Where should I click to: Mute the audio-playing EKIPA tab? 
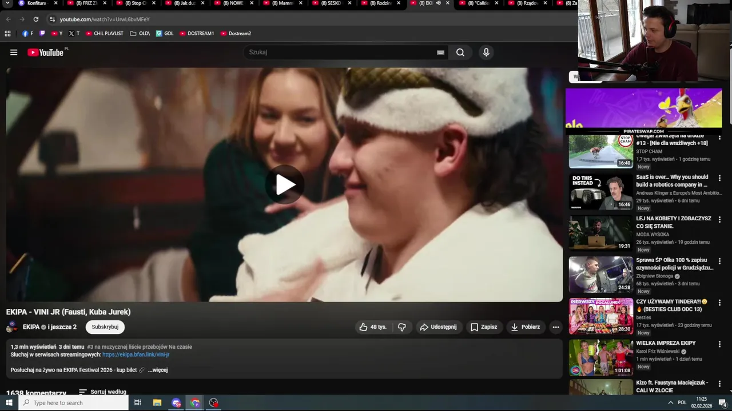pos(439,3)
